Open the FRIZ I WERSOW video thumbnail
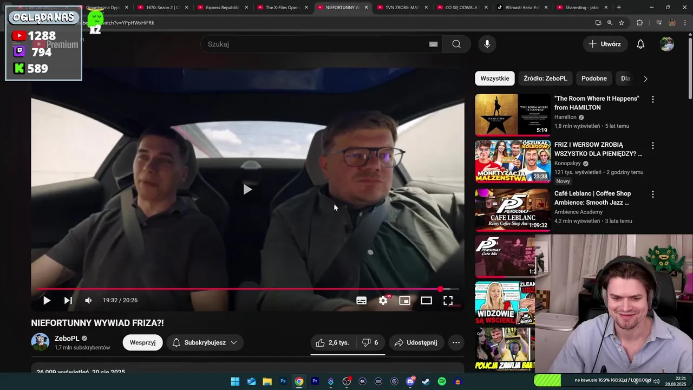Screen dimensions: 693x390 tap(513, 161)
